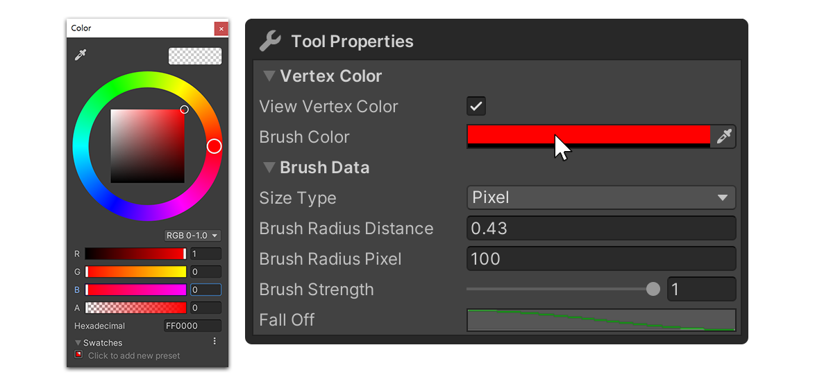Click the Hexadecimal label

[x=100, y=326]
